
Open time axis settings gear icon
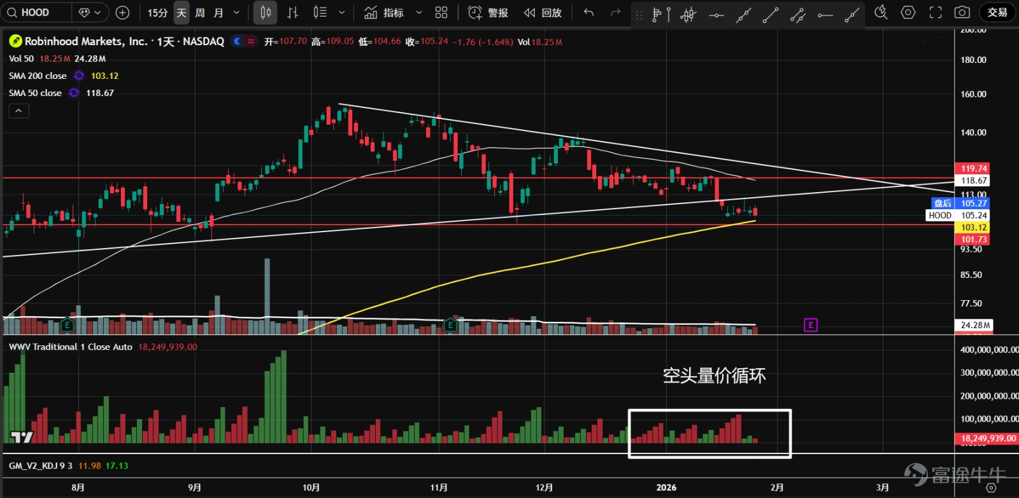pyautogui.click(x=991, y=488)
